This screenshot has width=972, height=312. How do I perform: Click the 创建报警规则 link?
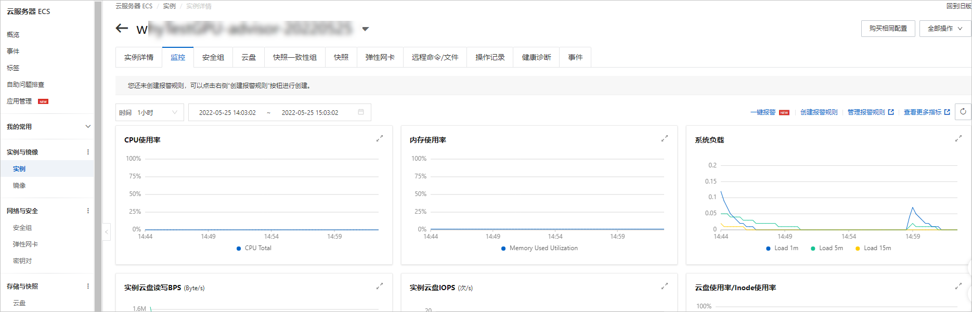tap(819, 112)
